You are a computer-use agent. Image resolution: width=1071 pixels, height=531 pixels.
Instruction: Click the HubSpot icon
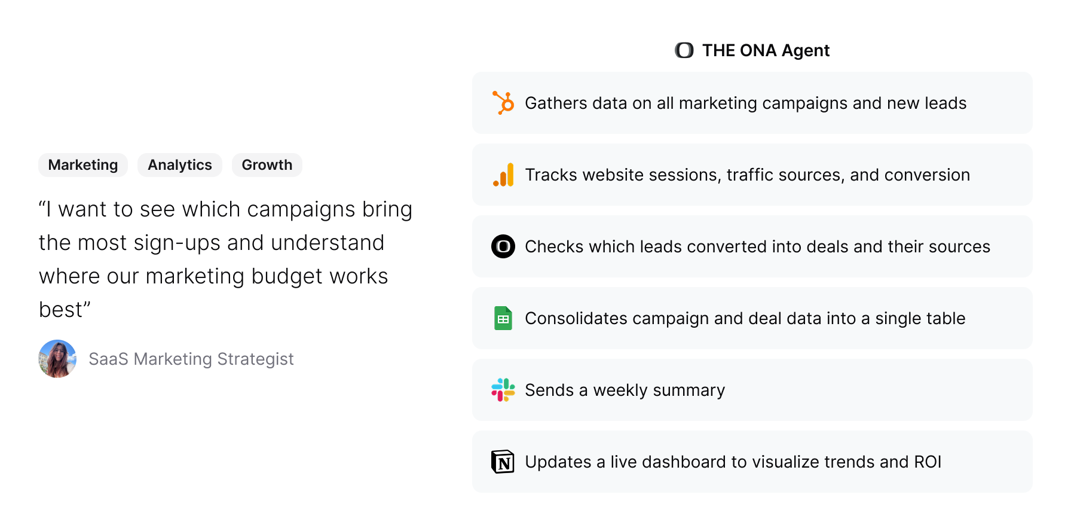coord(503,103)
